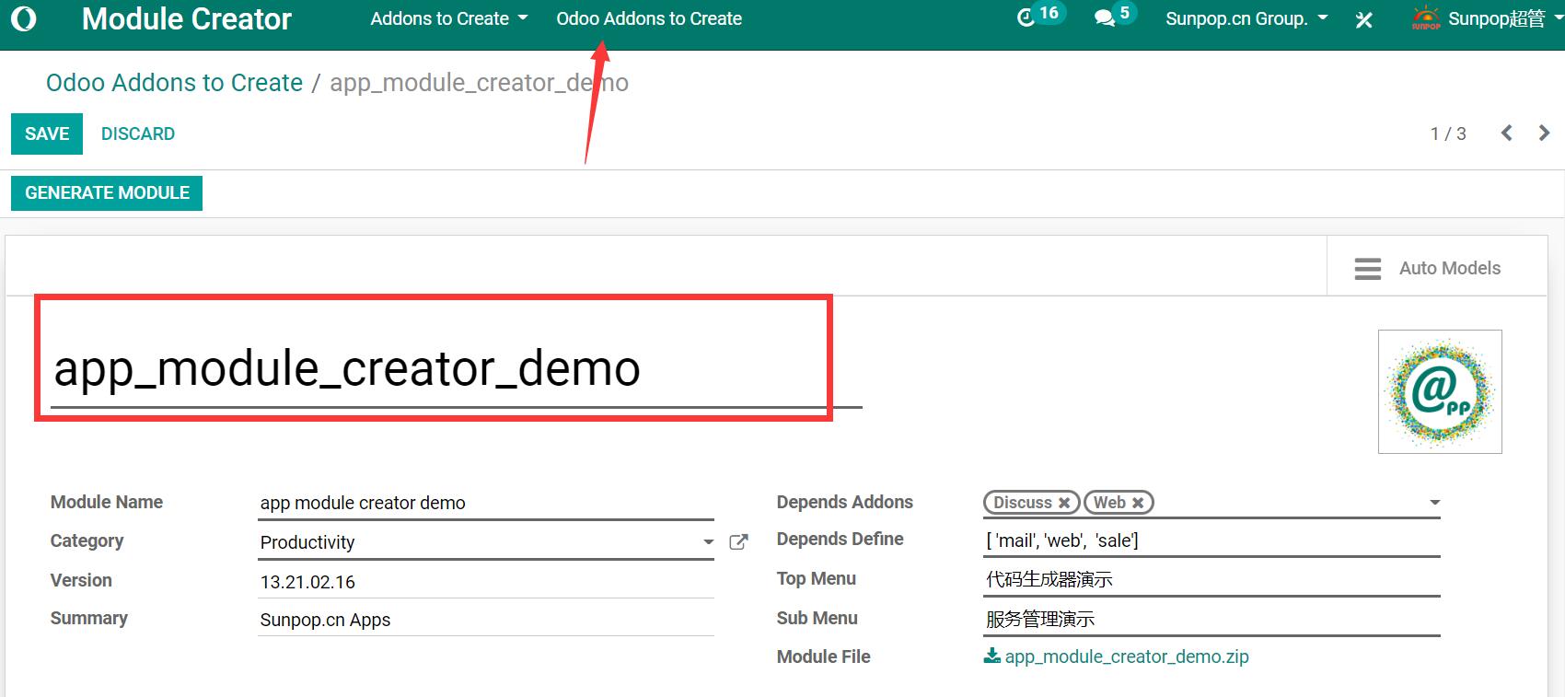Go to next record arrow
The image size is (1565, 697).
[x=1544, y=134]
